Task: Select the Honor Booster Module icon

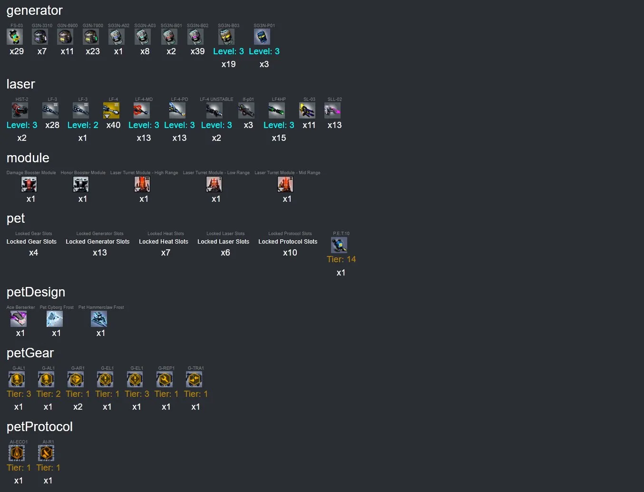Action: [81, 184]
